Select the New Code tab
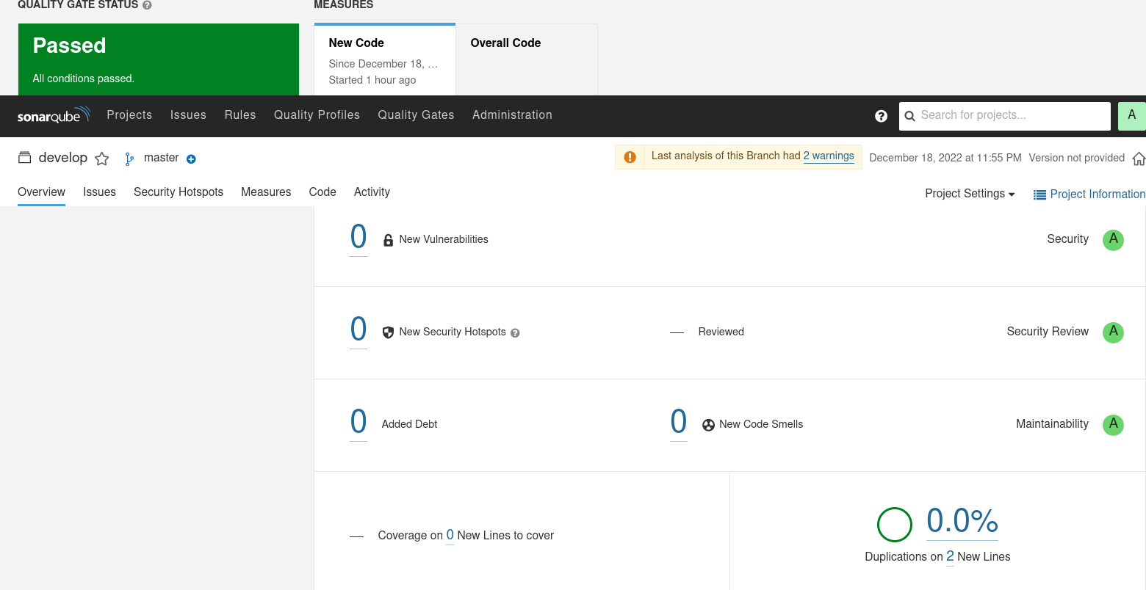The width and height of the screenshot is (1146, 590). (x=385, y=59)
